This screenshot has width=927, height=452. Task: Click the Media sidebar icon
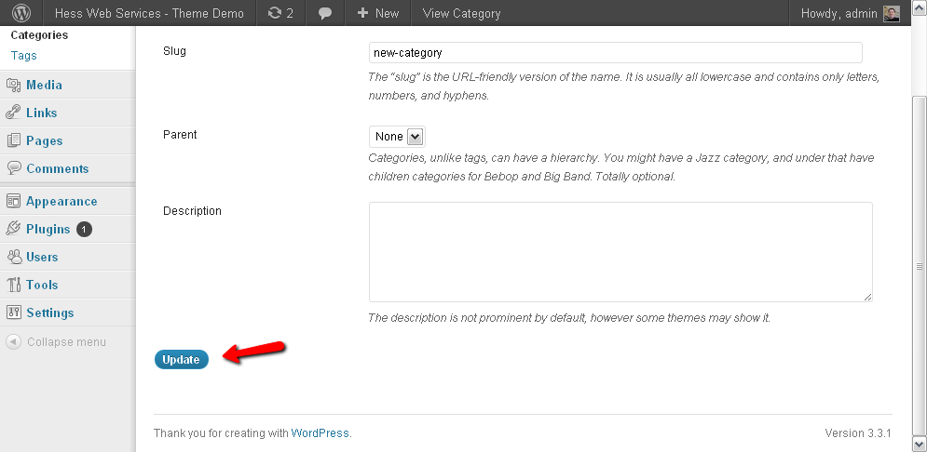[x=14, y=85]
